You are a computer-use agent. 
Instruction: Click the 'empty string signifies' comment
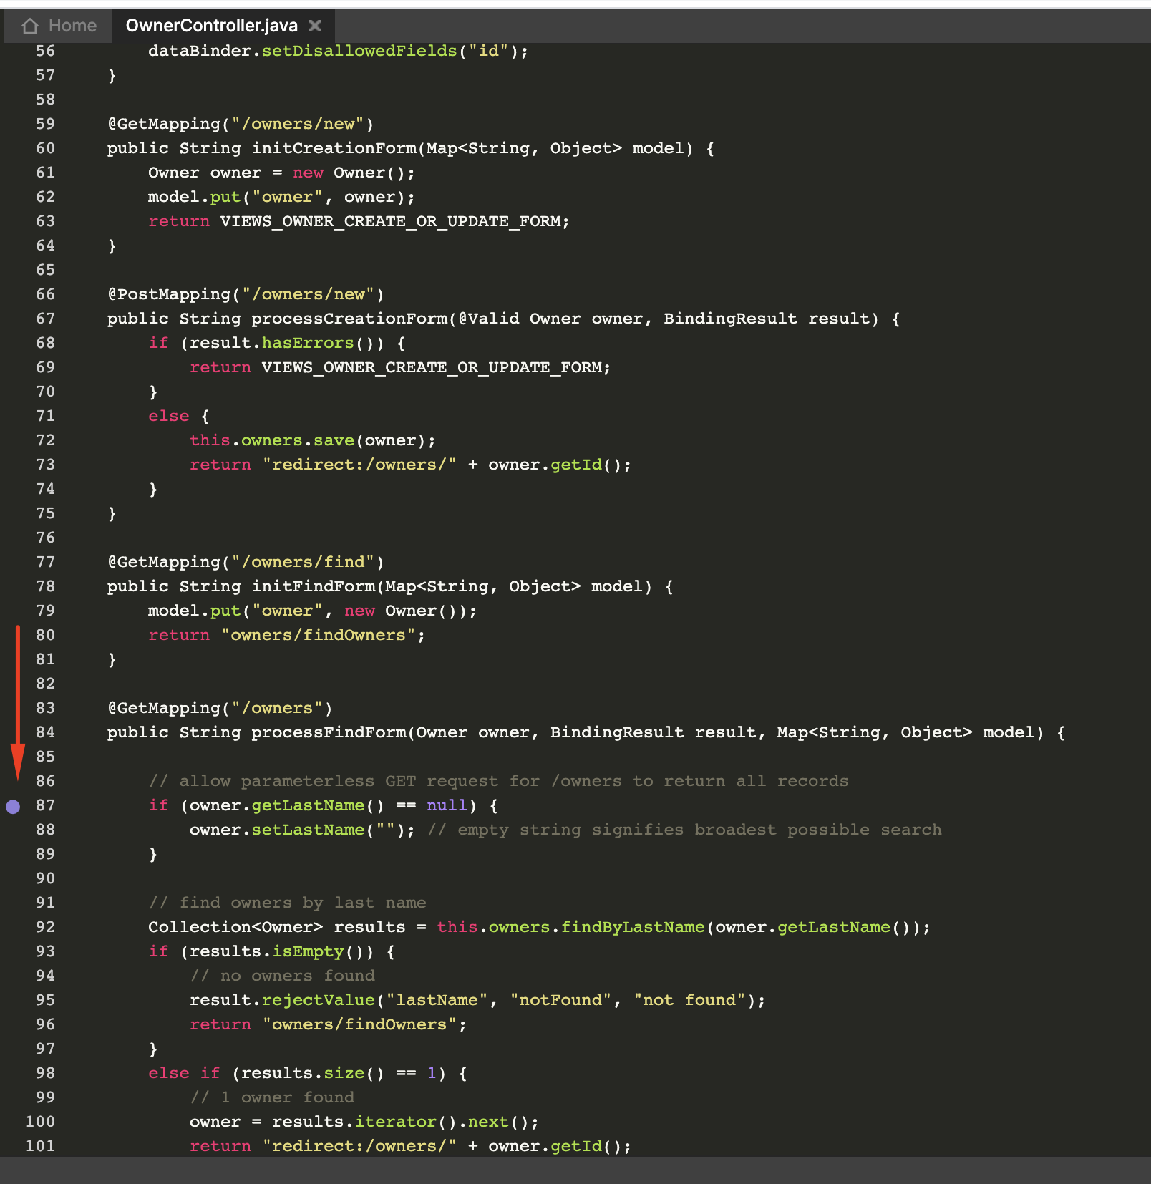(684, 830)
